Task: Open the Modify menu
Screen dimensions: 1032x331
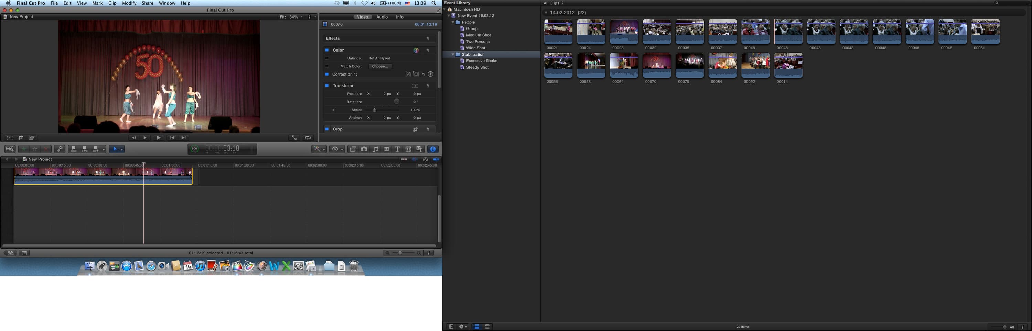Action: (x=129, y=3)
